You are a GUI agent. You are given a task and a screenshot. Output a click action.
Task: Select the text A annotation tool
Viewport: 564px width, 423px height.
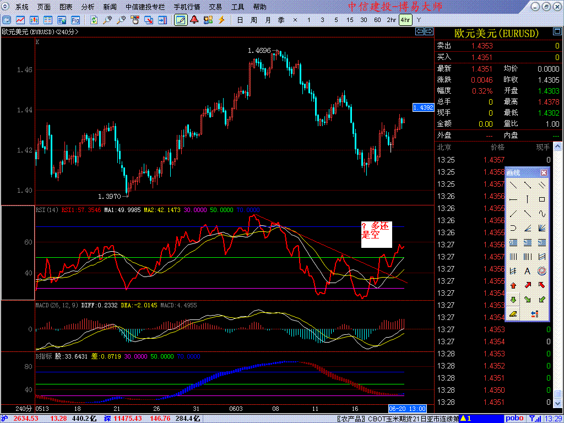528,271
